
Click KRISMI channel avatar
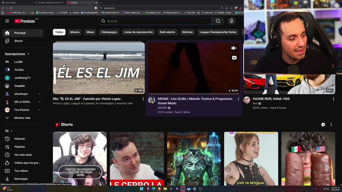(x=151, y=100)
